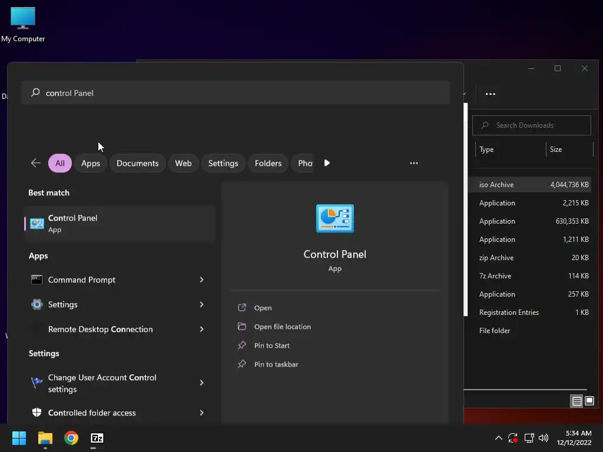
Task: Click the large Control Panel icon in preview pane
Action: (335, 218)
